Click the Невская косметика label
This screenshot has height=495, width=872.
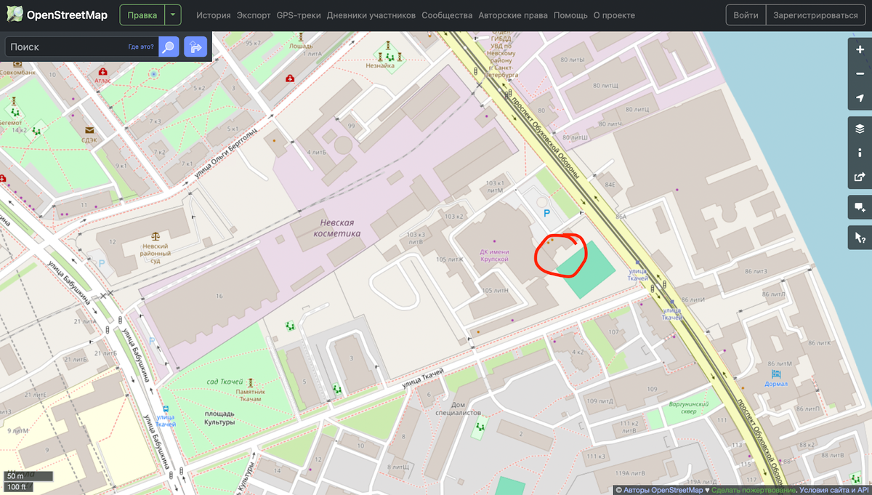[336, 228]
